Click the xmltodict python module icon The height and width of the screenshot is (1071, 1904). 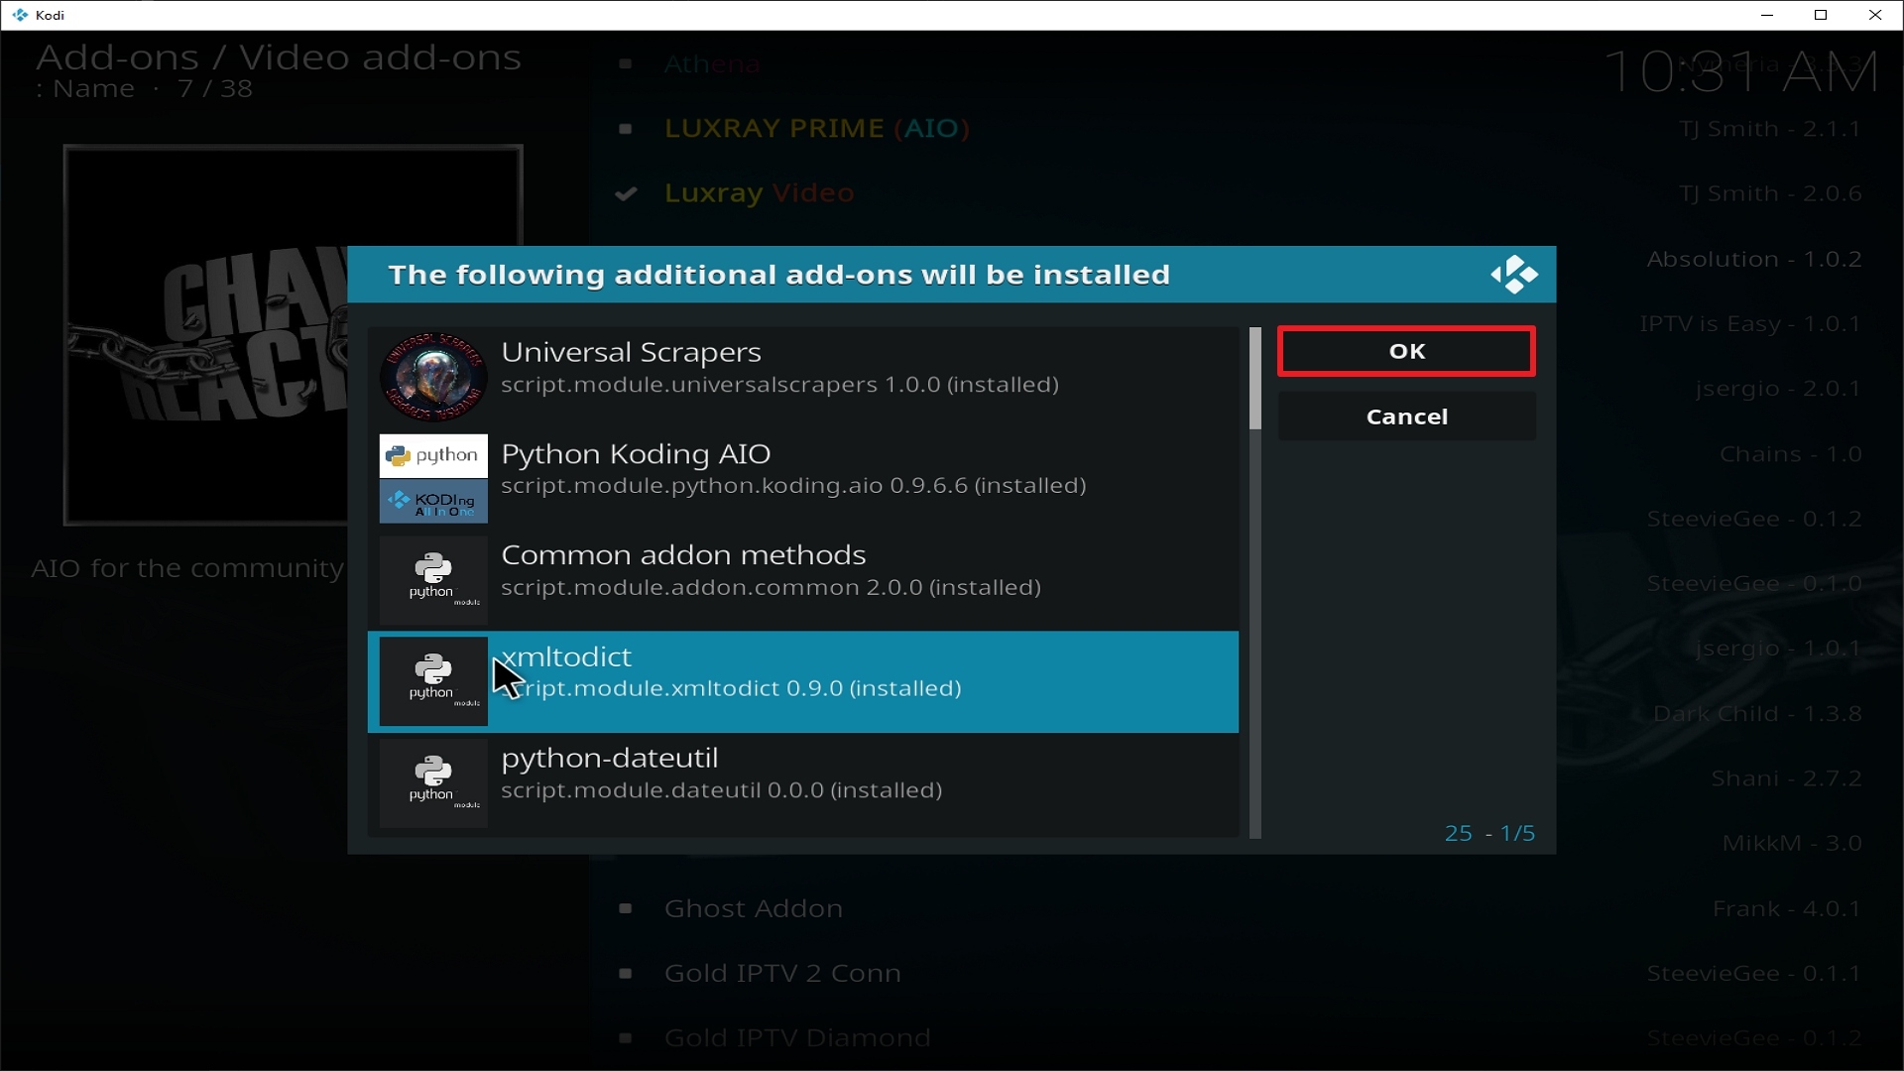[x=433, y=681]
